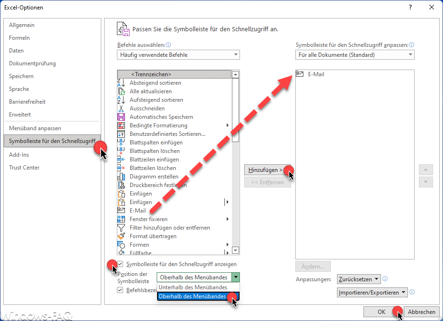Toggle Symbolleiste für den Schnellzugriff anzeigen checkbox

click(120, 264)
